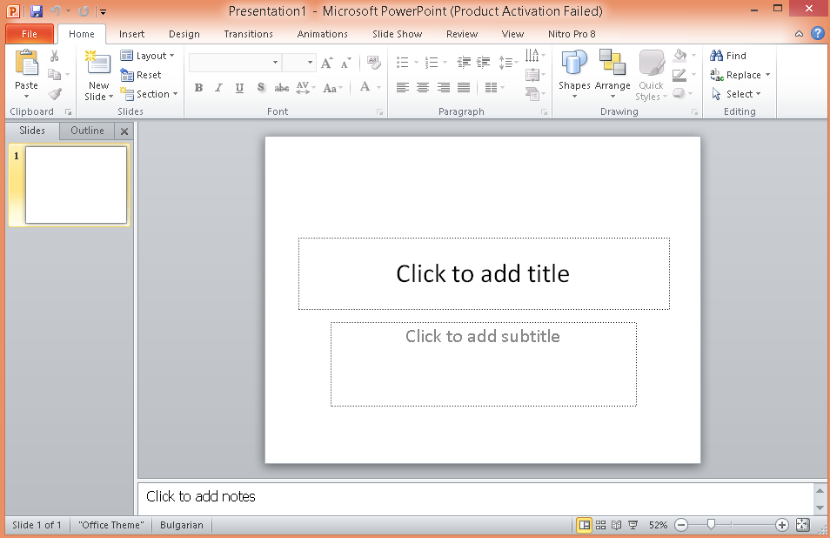Click the Paste clipboard icon
Image resolution: width=830 pixels, height=538 pixels.
[26, 64]
